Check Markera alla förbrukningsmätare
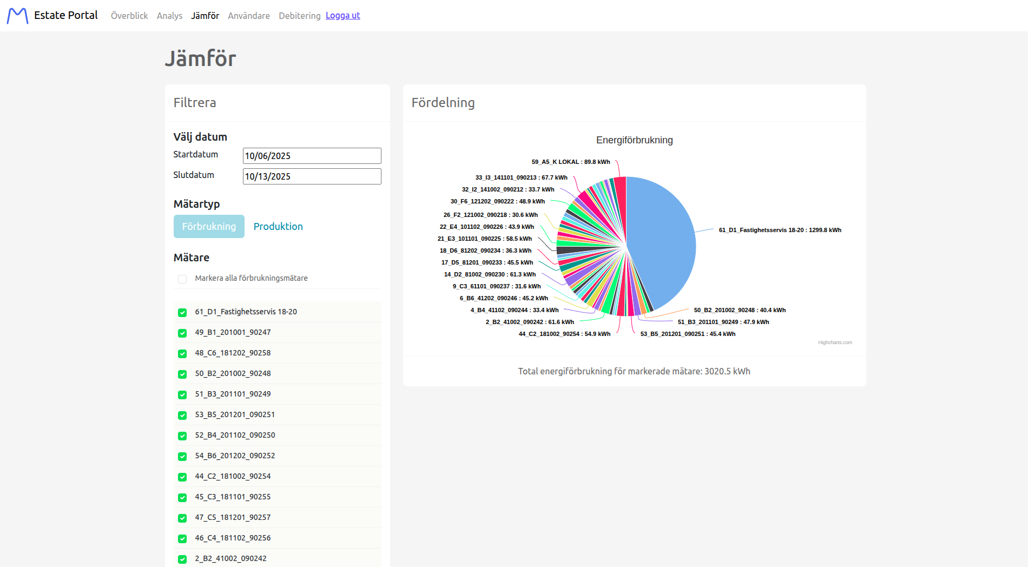The width and height of the screenshot is (1028, 567). click(182, 279)
